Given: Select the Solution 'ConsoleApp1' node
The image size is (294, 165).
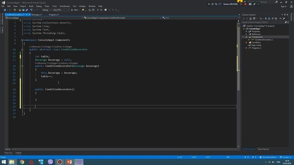Looking at the screenshot, I should point(260,26).
